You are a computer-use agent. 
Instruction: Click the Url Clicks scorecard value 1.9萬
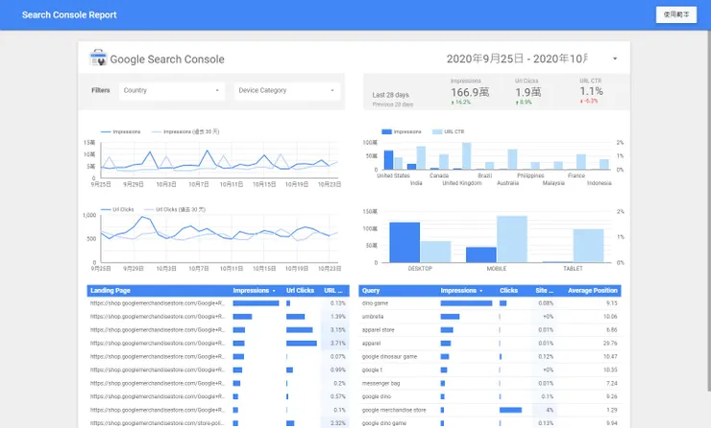527,92
